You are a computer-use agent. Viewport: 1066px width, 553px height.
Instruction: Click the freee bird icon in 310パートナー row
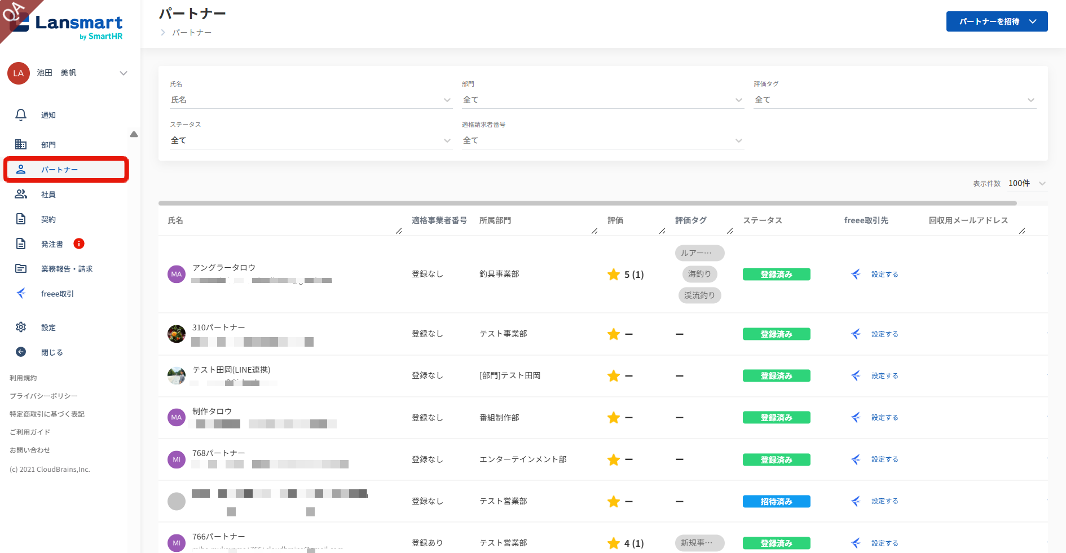pos(856,334)
